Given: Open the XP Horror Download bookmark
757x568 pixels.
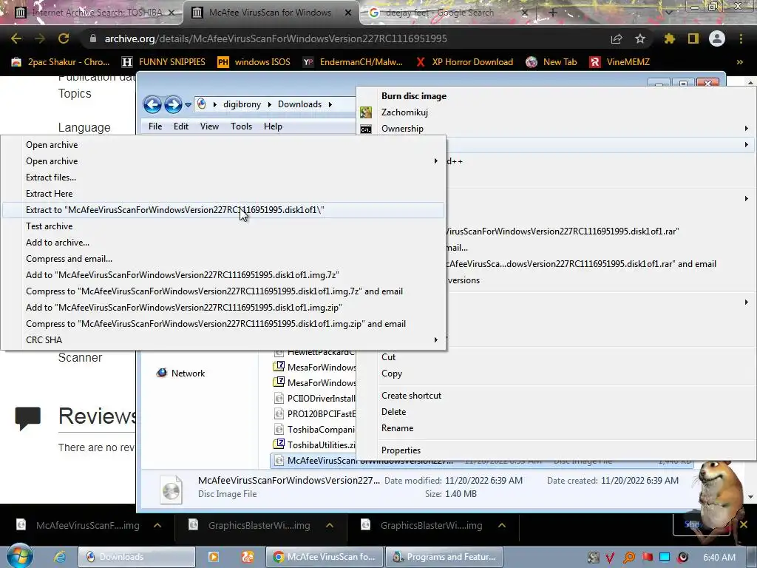Looking at the screenshot, I should tap(464, 62).
